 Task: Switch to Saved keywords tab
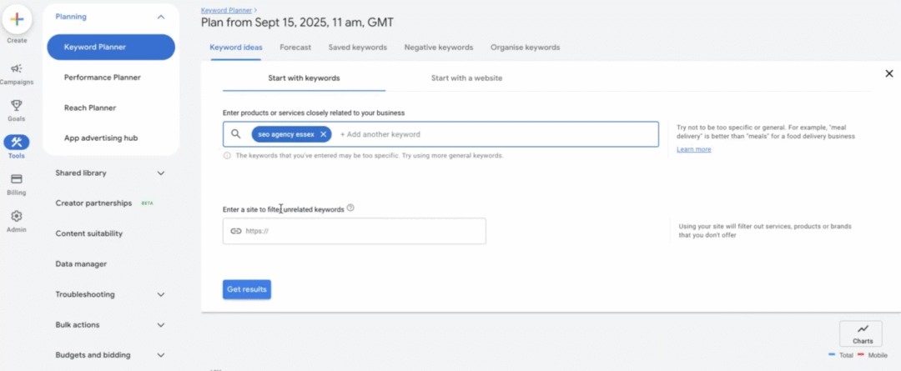click(x=357, y=48)
